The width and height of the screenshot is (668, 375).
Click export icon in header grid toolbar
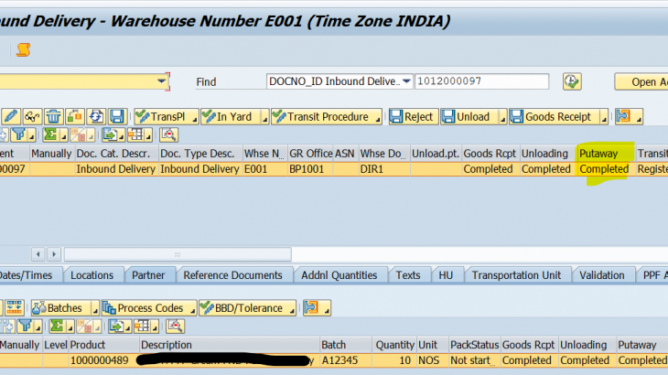tap(110, 135)
